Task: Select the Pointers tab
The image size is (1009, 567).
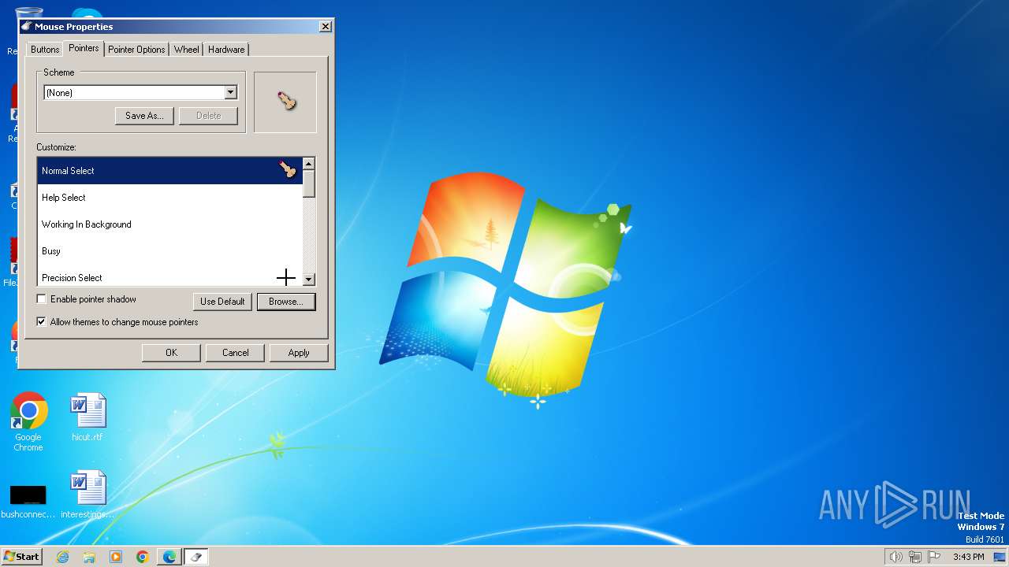Action: 84,48
